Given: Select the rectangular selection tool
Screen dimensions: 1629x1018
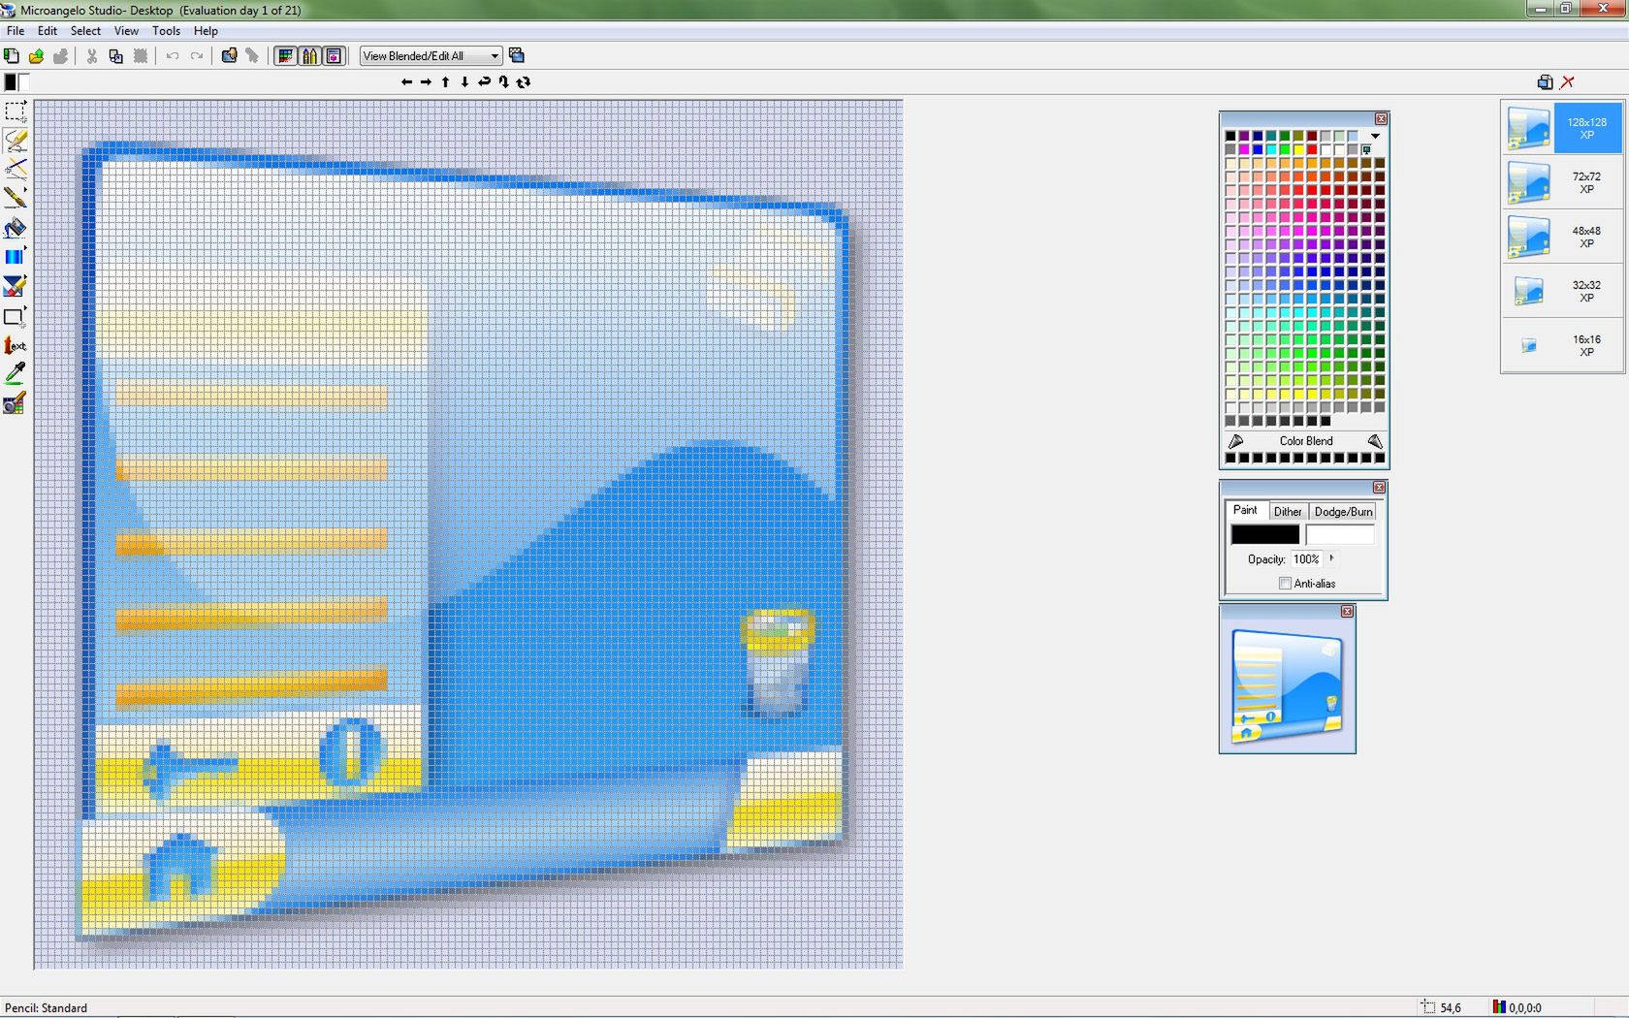Looking at the screenshot, I should 16,111.
